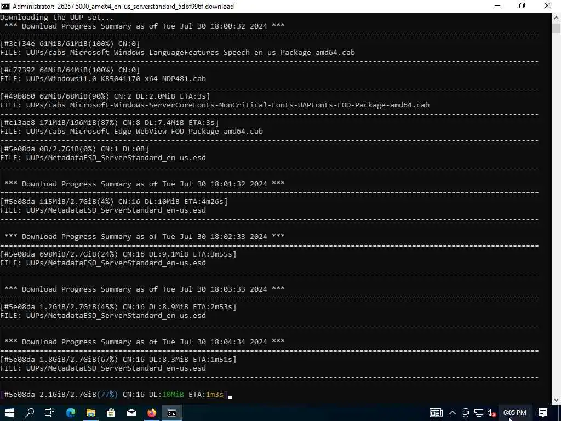This screenshot has height=421, width=561.
Task: Click the '1.2GiB/2.7GiB(45%)' status line
Action: point(118,307)
